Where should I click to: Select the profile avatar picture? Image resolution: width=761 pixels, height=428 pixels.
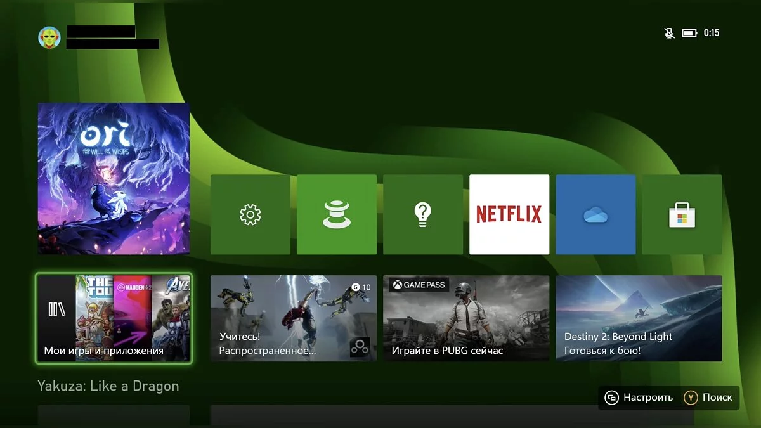[49, 38]
